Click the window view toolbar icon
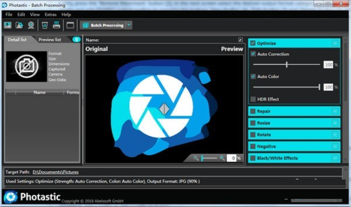Viewport: 351px width, 207px height. click(x=70, y=25)
